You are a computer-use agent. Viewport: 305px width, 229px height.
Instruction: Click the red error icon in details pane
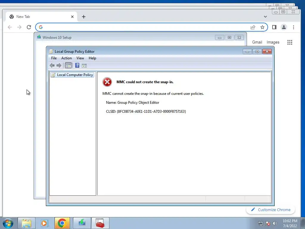107,82
